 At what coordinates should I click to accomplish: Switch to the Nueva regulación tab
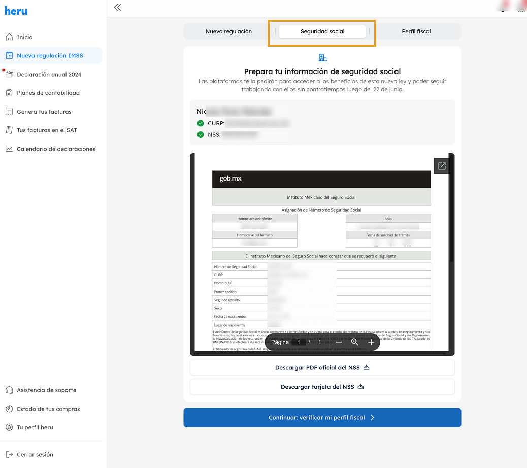[x=228, y=31]
